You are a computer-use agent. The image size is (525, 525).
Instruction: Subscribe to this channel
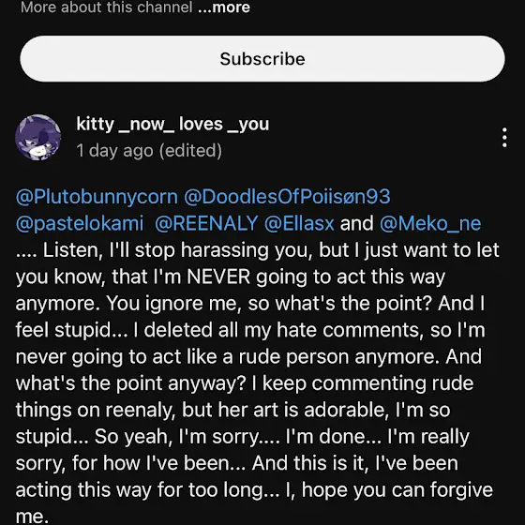pos(262,59)
